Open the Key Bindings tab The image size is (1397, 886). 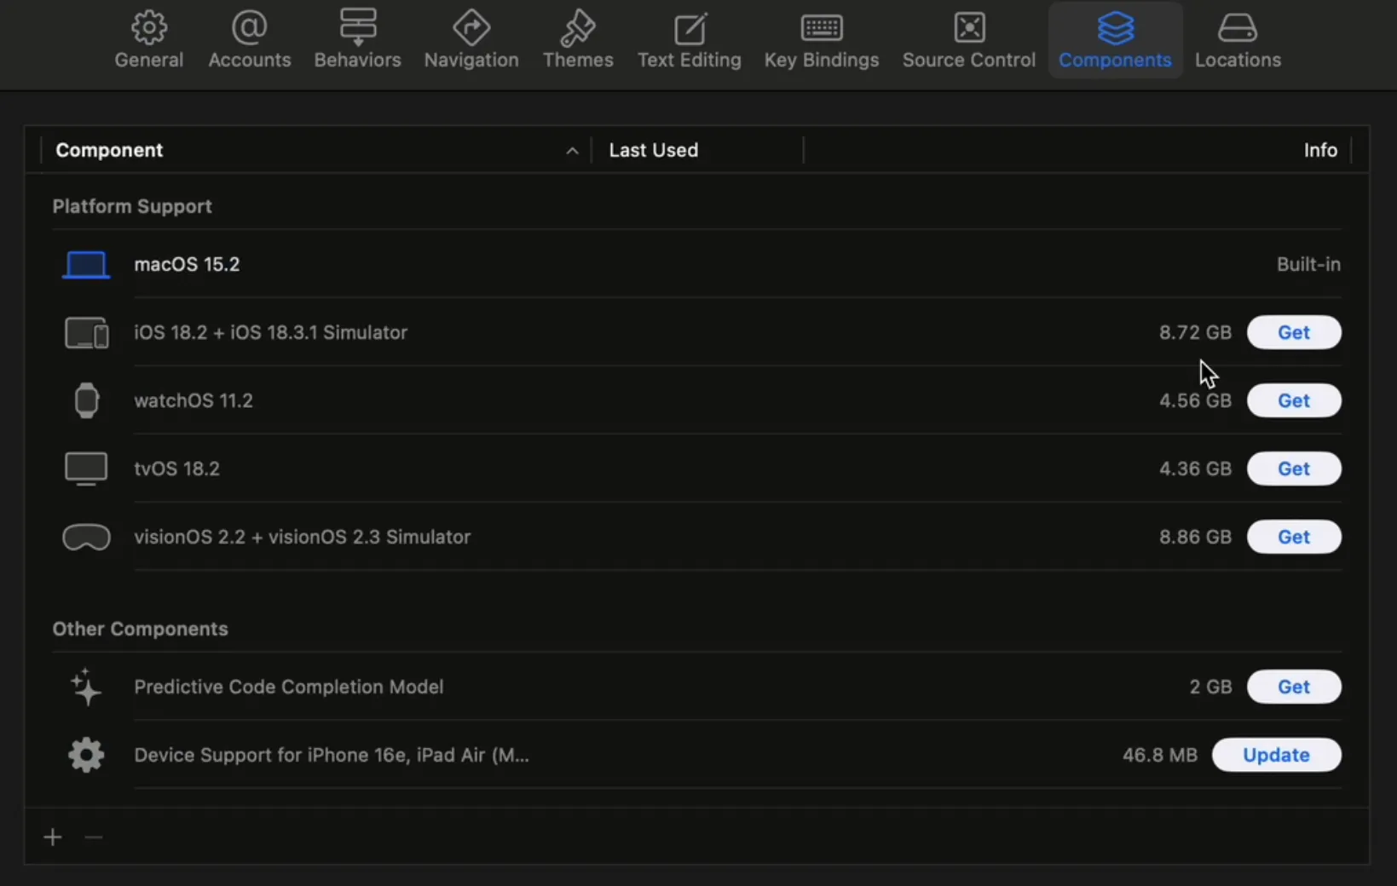tap(822, 40)
